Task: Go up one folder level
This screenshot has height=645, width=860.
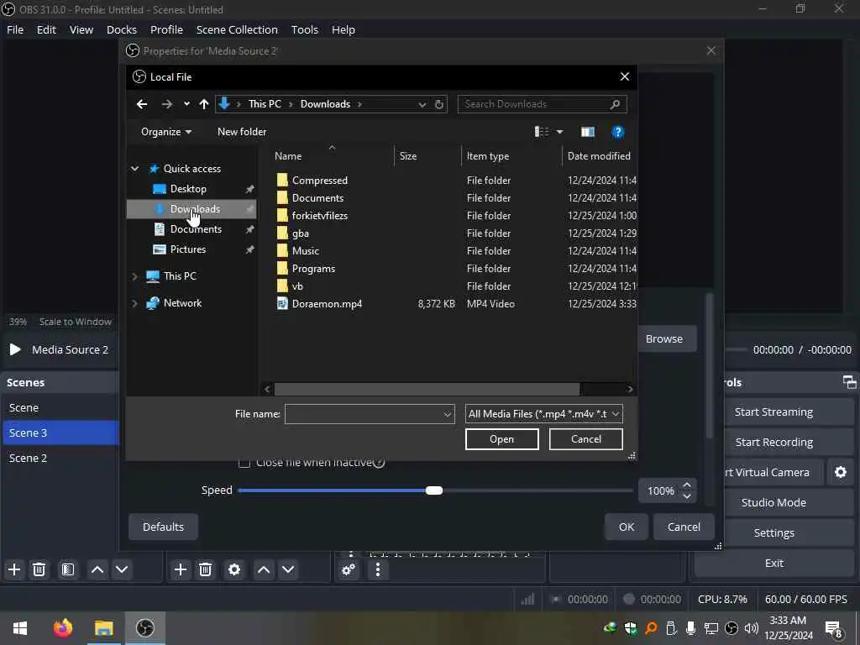Action: click(x=204, y=104)
